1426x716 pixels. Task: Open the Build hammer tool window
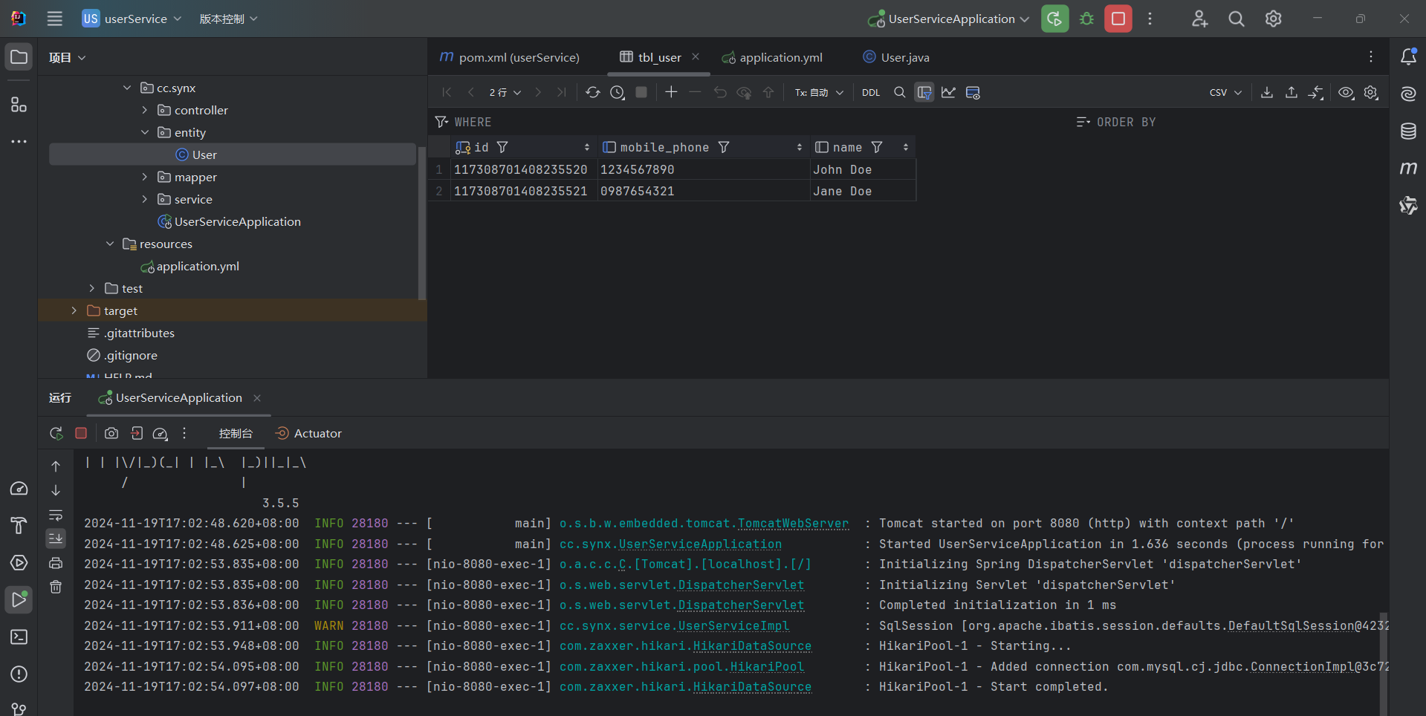[x=19, y=526]
